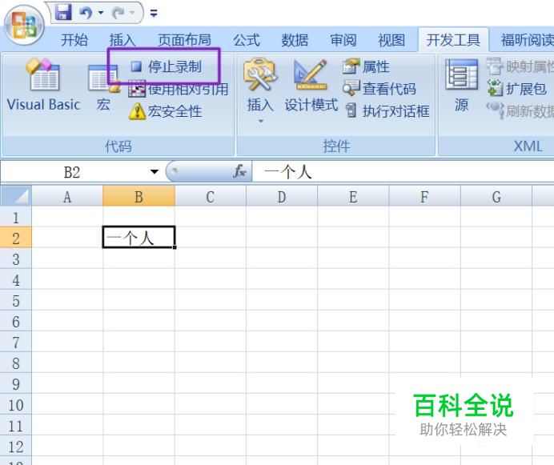Select row 3 header
Viewport: 554px width, 465px height.
[x=15, y=259]
